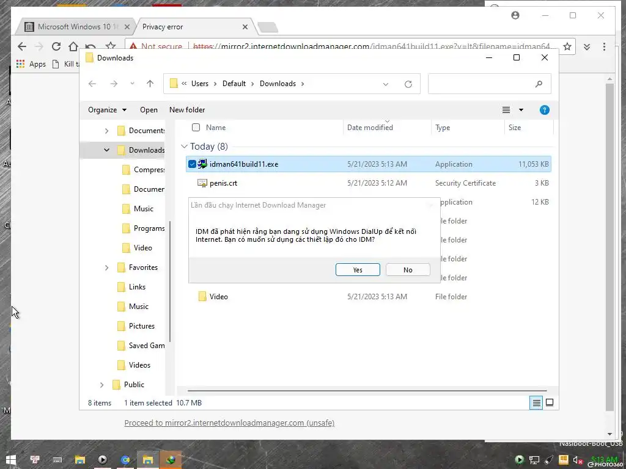Image resolution: width=626 pixels, height=469 pixels.
Task: Open Explorer help via the blue question icon
Action: tap(544, 110)
